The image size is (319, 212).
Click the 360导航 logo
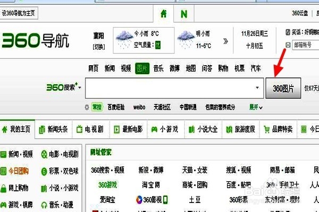pyautogui.click(x=36, y=40)
